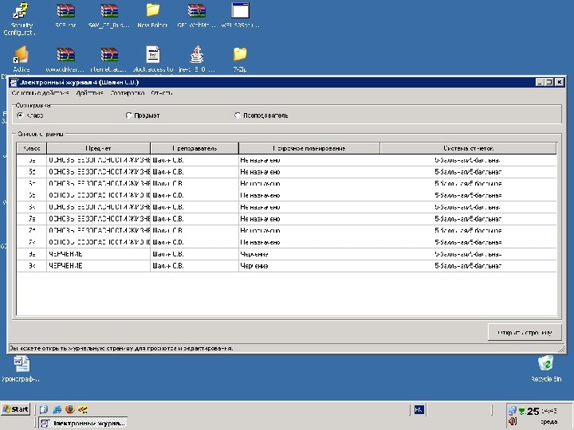Click the Система отметок column header
Image resolution: width=574 pixels, height=430 pixels.
click(468, 148)
